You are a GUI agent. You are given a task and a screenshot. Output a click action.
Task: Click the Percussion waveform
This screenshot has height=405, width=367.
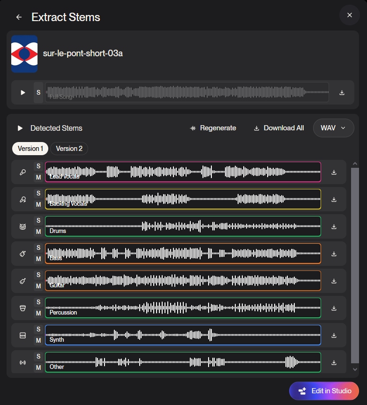183,307
